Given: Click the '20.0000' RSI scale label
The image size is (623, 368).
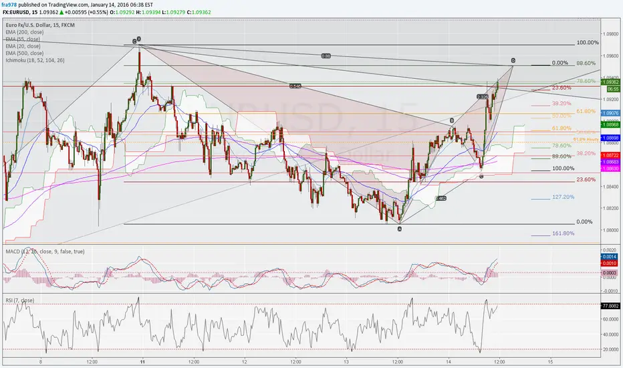Looking at the screenshot, I should (x=611, y=349).
